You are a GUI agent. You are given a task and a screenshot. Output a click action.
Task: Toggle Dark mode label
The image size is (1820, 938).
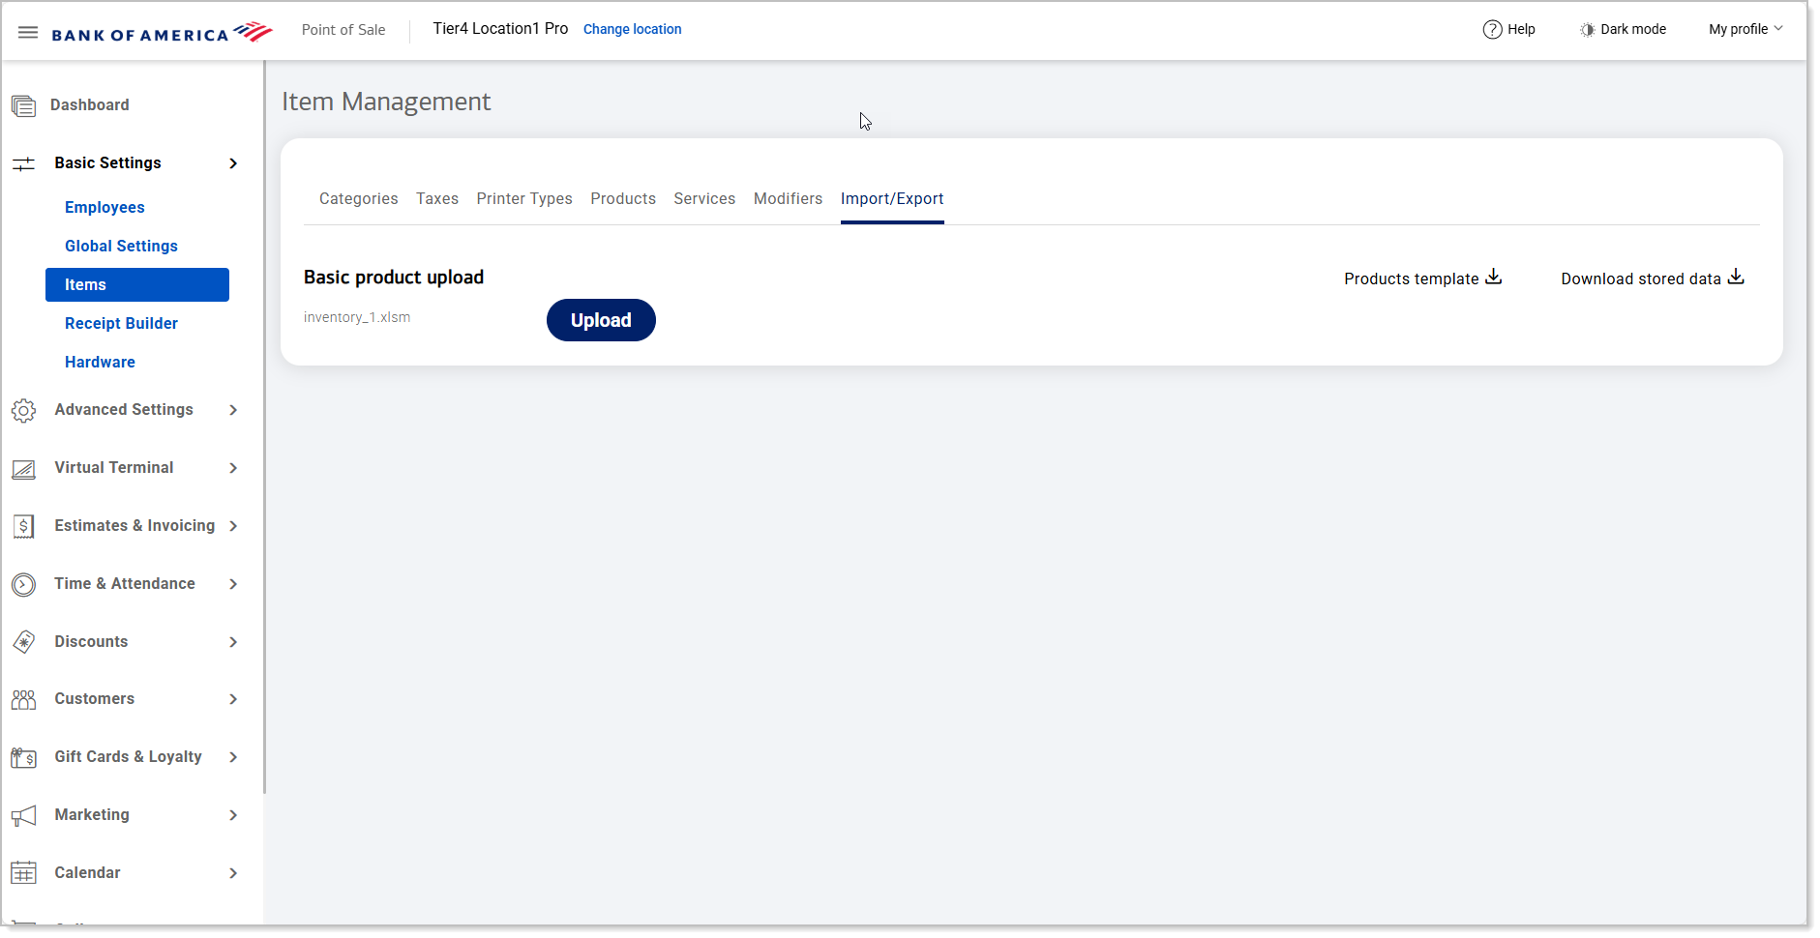click(x=1633, y=29)
